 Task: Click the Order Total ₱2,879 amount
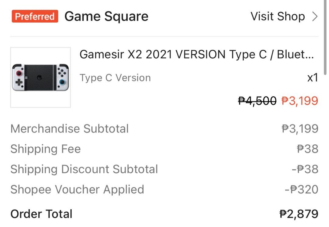pos(299,214)
